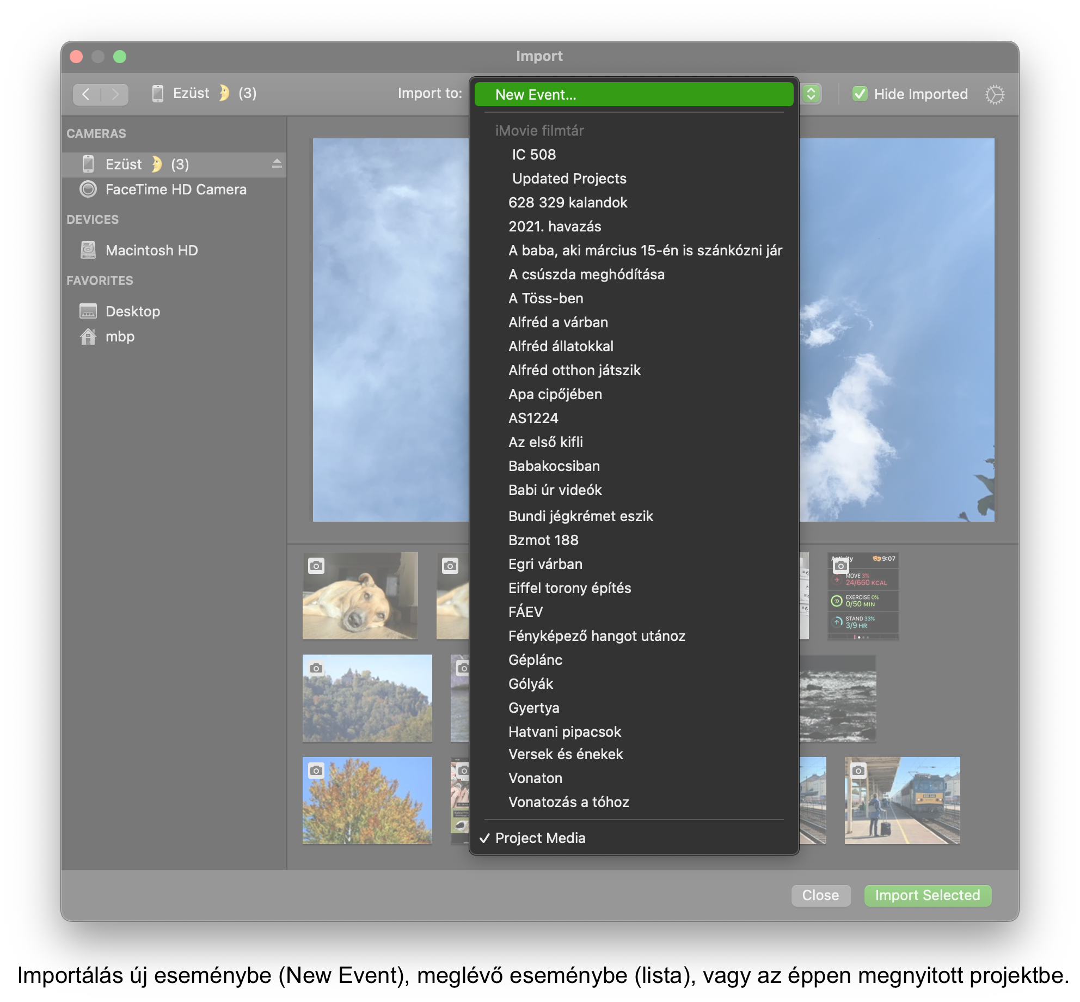Select 2021. havazás event
The image size is (1080, 1002).
pyautogui.click(x=634, y=227)
